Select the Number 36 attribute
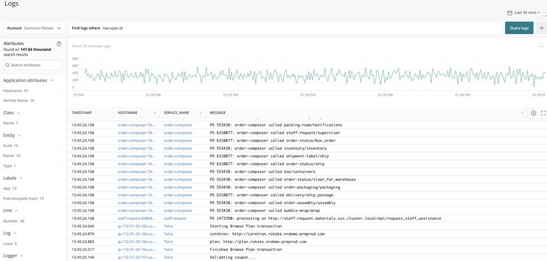 (x=14, y=221)
